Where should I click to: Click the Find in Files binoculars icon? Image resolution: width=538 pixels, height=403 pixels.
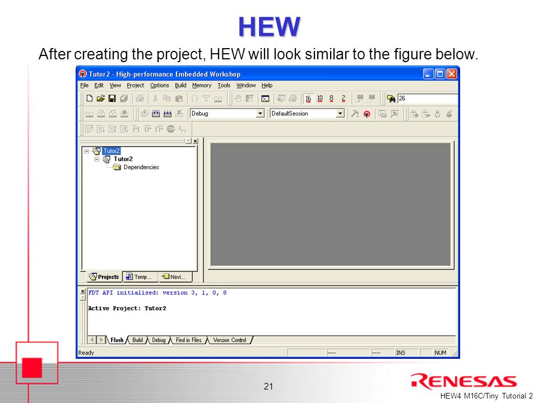click(x=391, y=99)
